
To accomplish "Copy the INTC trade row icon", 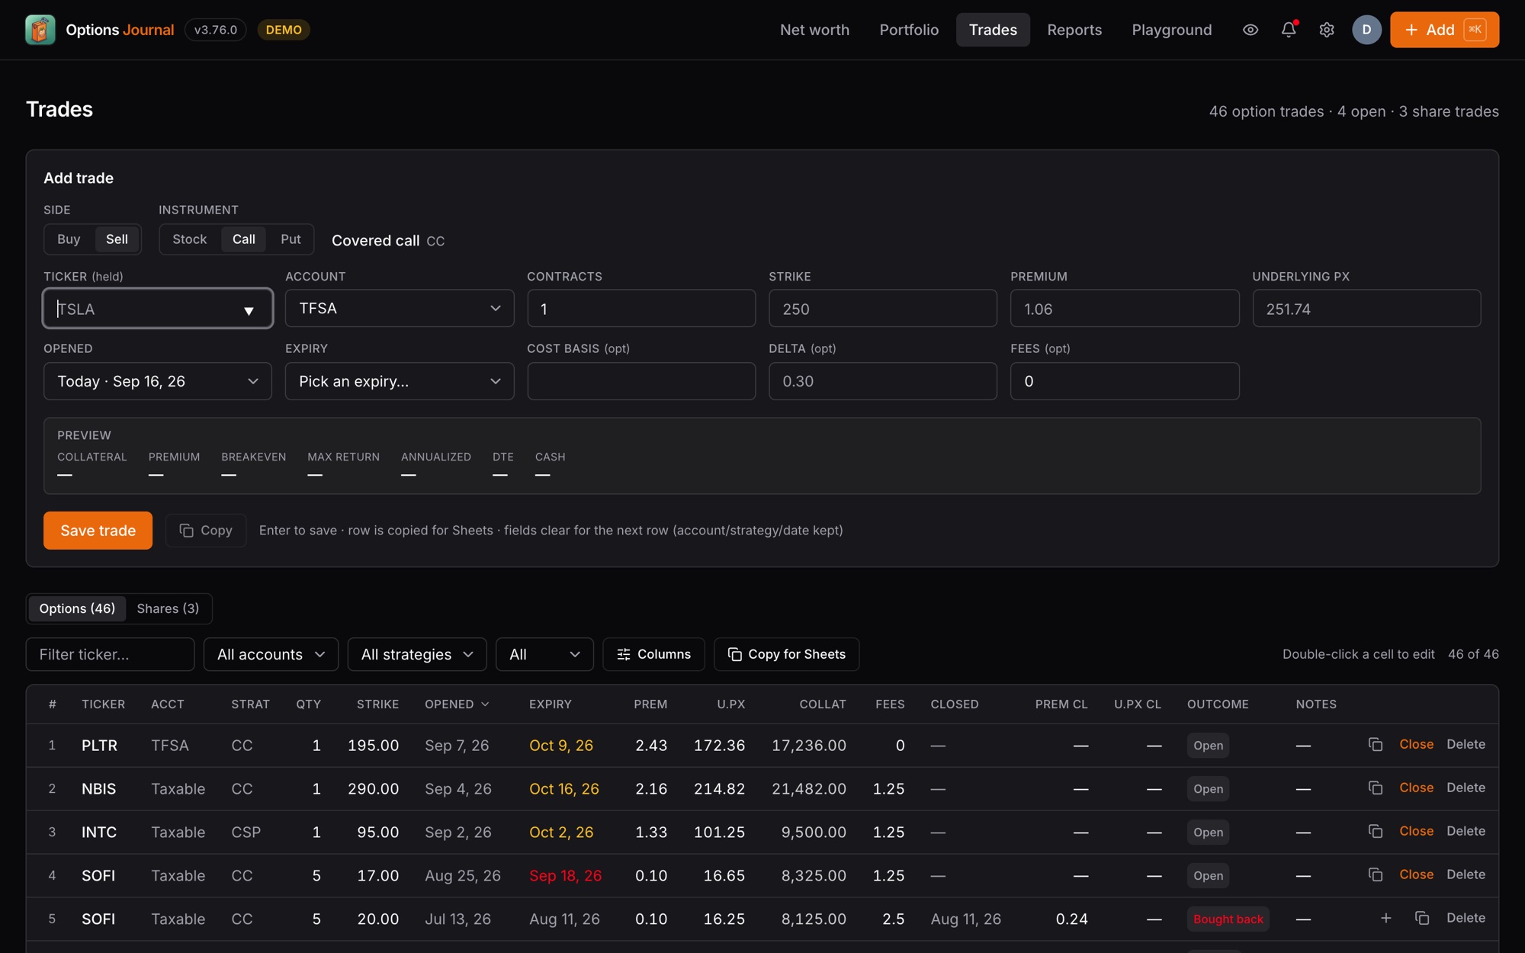I will (x=1376, y=831).
